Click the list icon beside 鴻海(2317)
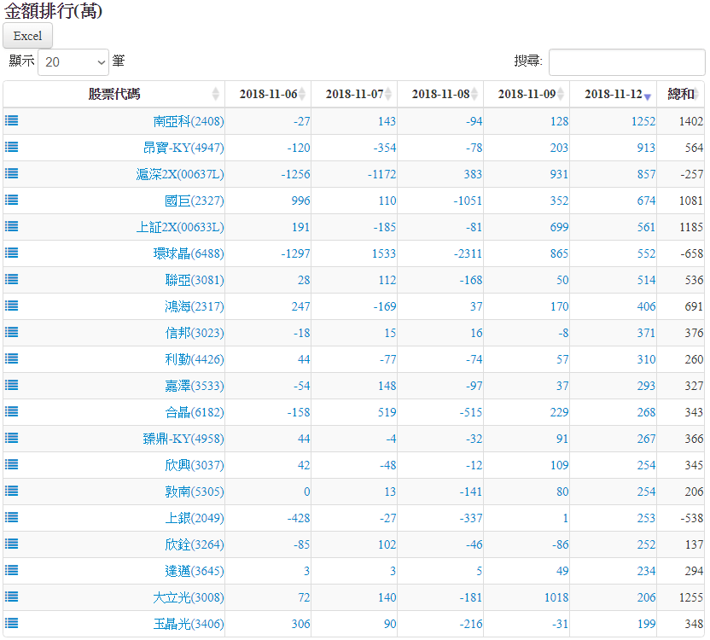 [12, 305]
